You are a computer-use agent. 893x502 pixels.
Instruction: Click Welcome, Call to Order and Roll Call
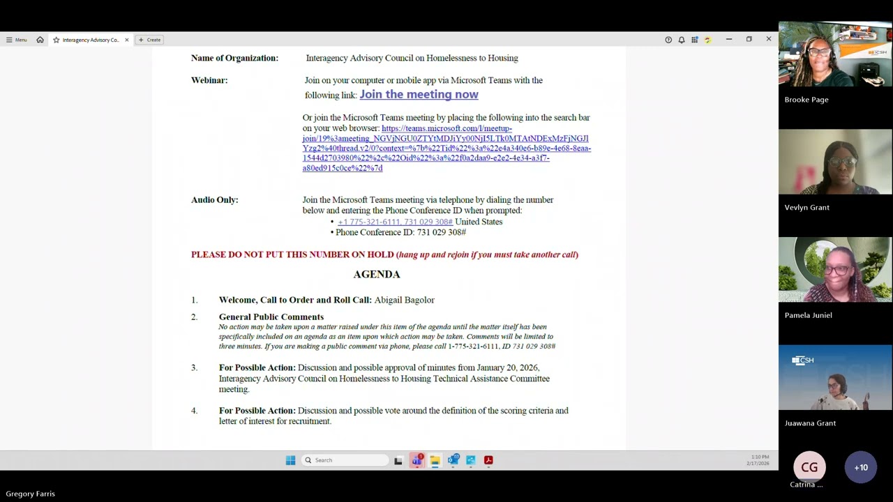295,300
